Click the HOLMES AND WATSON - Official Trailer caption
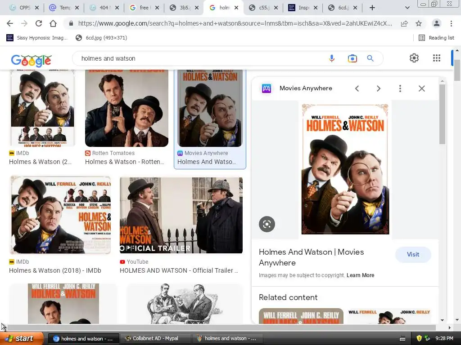461x345 pixels. click(x=179, y=270)
